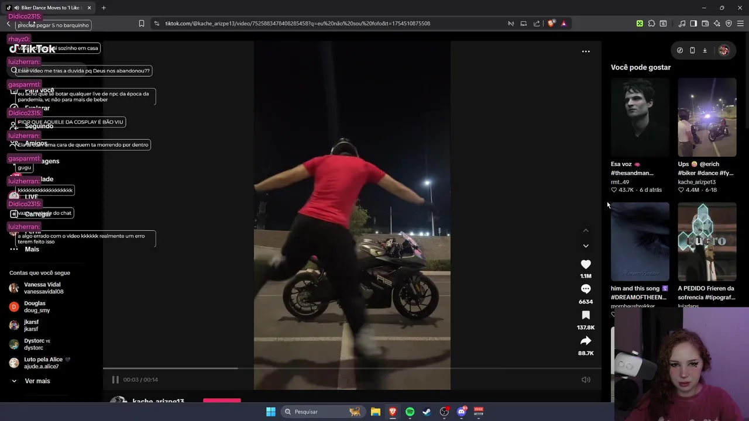
Task: Like the video with the heart icon
Action: (x=586, y=264)
